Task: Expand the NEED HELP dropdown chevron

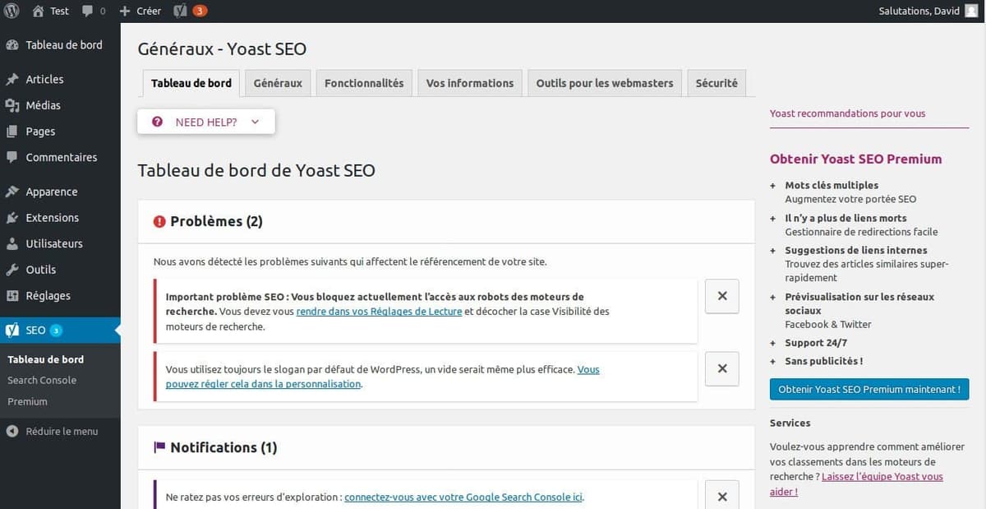Action: point(255,120)
